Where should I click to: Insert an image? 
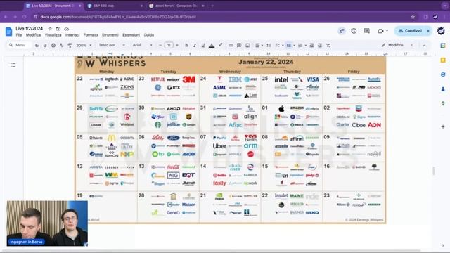[x=247, y=45]
